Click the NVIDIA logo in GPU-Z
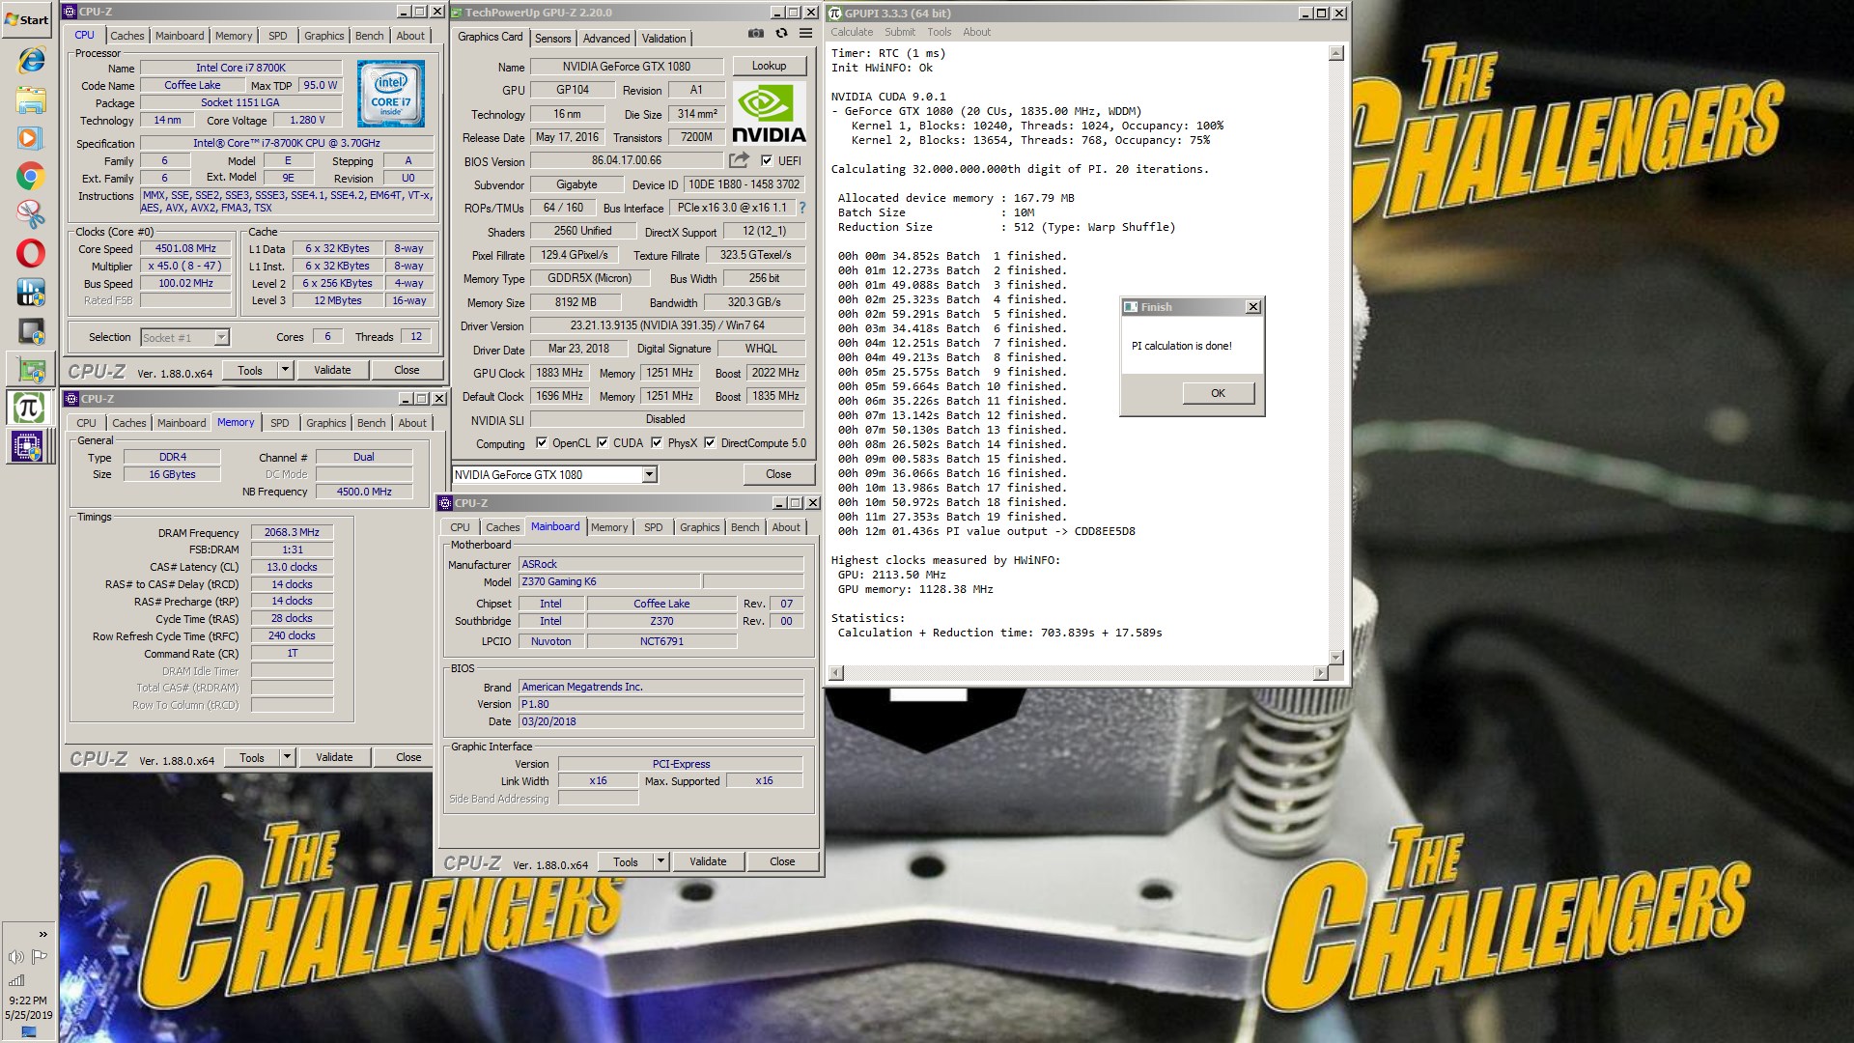Image resolution: width=1854 pixels, height=1043 pixels. pyautogui.click(x=769, y=114)
